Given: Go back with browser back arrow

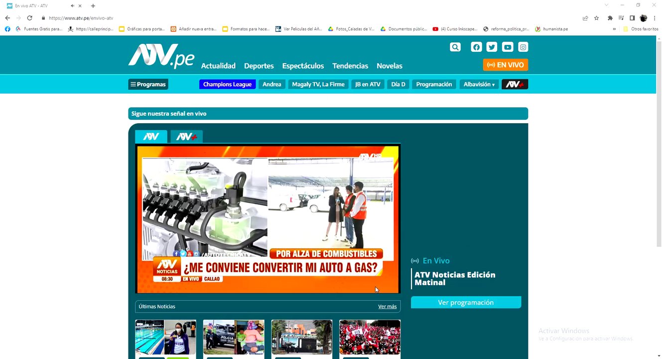Looking at the screenshot, I should click(x=7, y=18).
